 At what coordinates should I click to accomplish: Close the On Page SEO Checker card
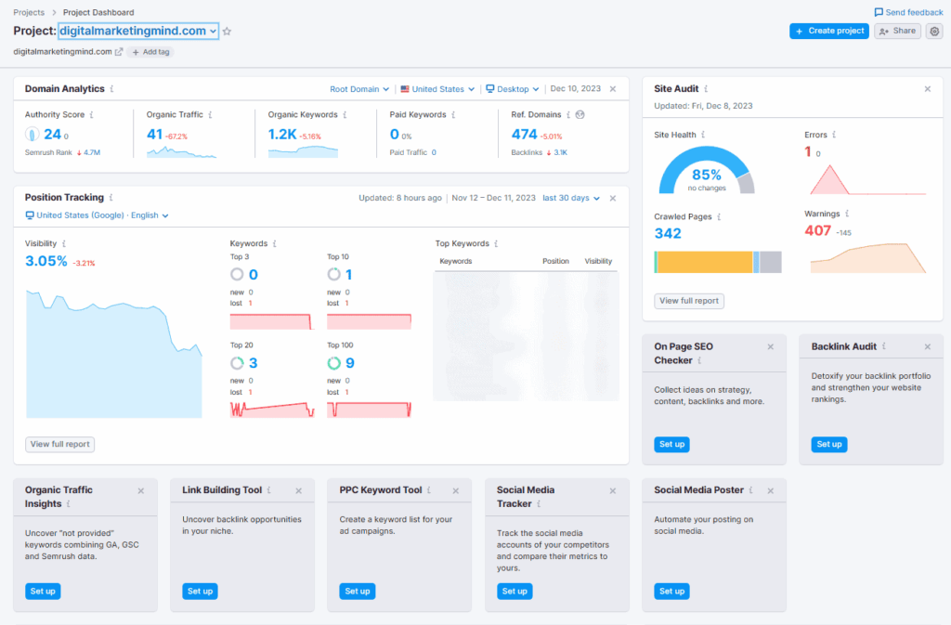pos(770,346)
